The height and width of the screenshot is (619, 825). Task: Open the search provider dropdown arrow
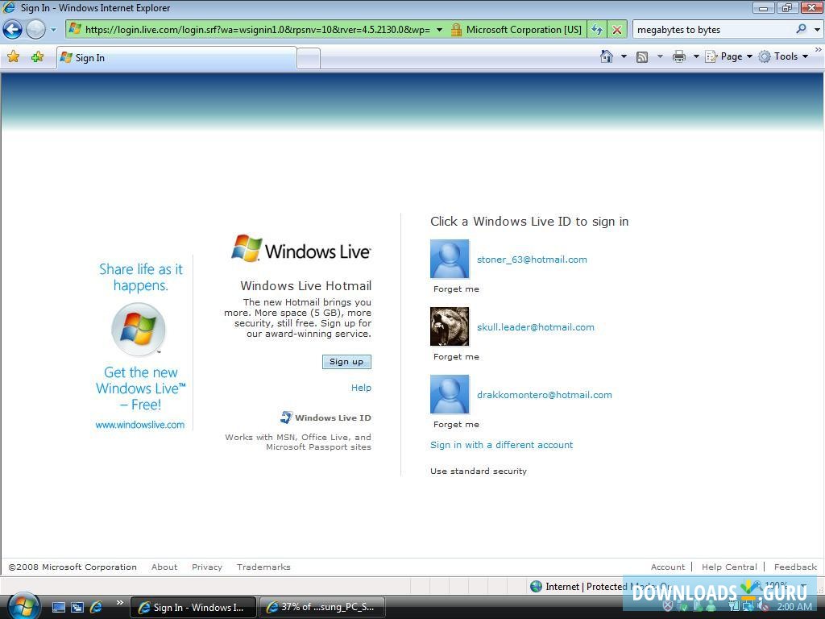click(x=817, y=30)
